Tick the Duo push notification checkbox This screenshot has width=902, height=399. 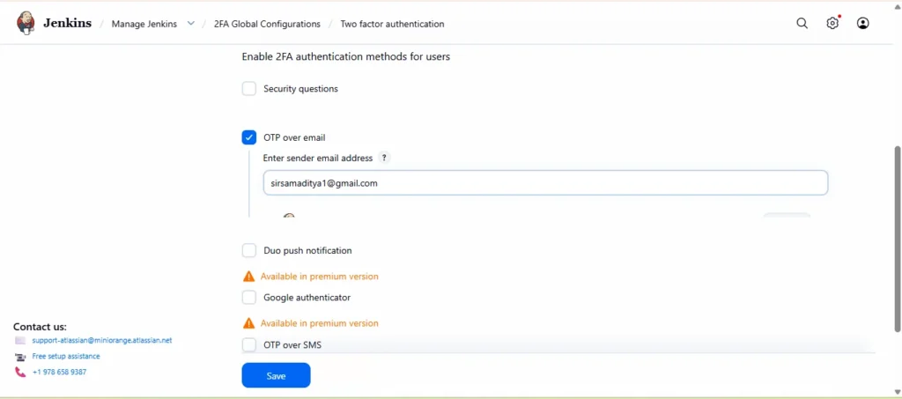[x=249, y=251]
